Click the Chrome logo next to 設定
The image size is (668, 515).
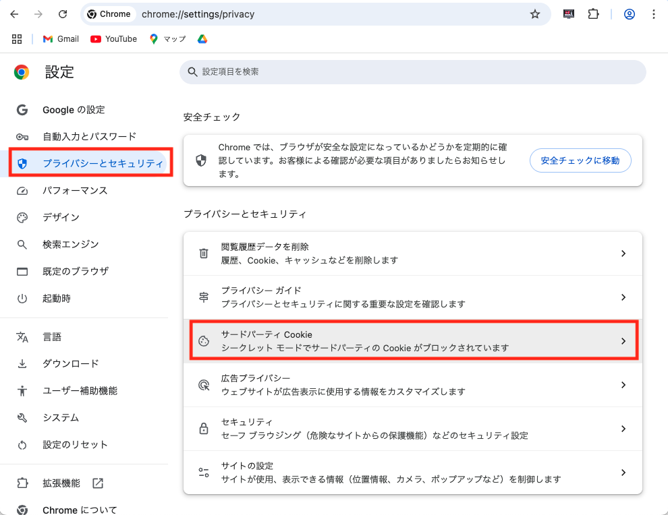coord(22,72)
